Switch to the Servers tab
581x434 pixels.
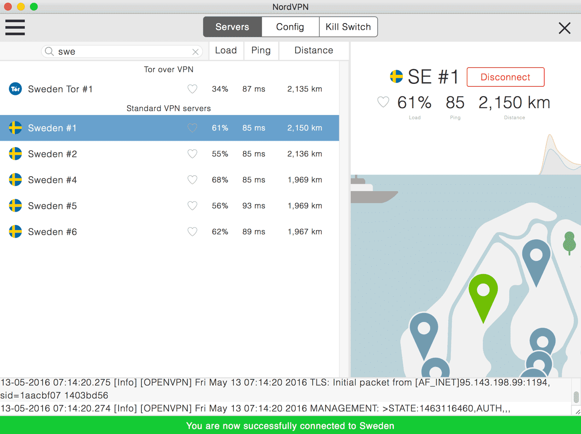232,27
